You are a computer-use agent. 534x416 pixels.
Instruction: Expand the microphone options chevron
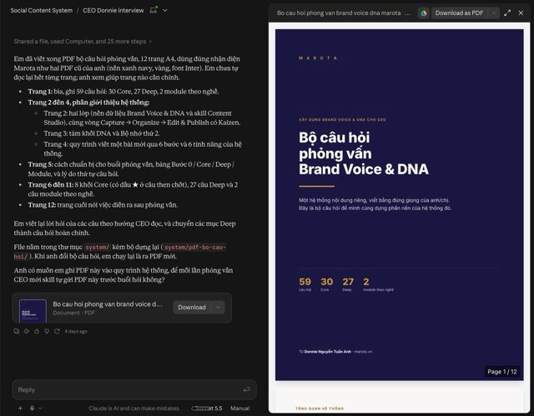(x=40, y=408)
